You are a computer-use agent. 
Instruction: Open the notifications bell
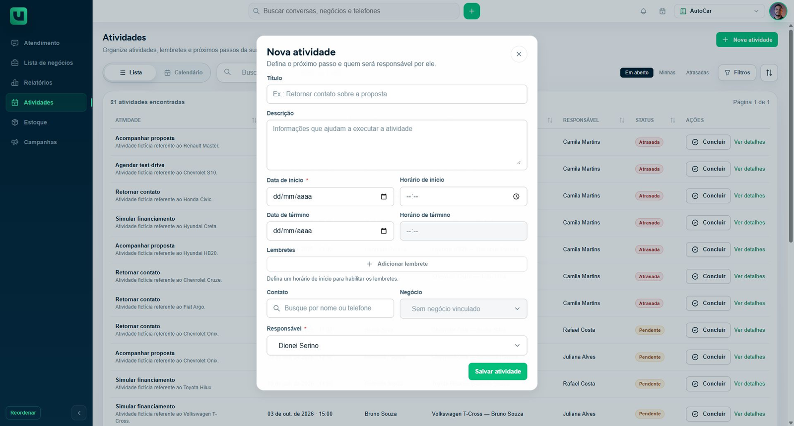point(643,11)
